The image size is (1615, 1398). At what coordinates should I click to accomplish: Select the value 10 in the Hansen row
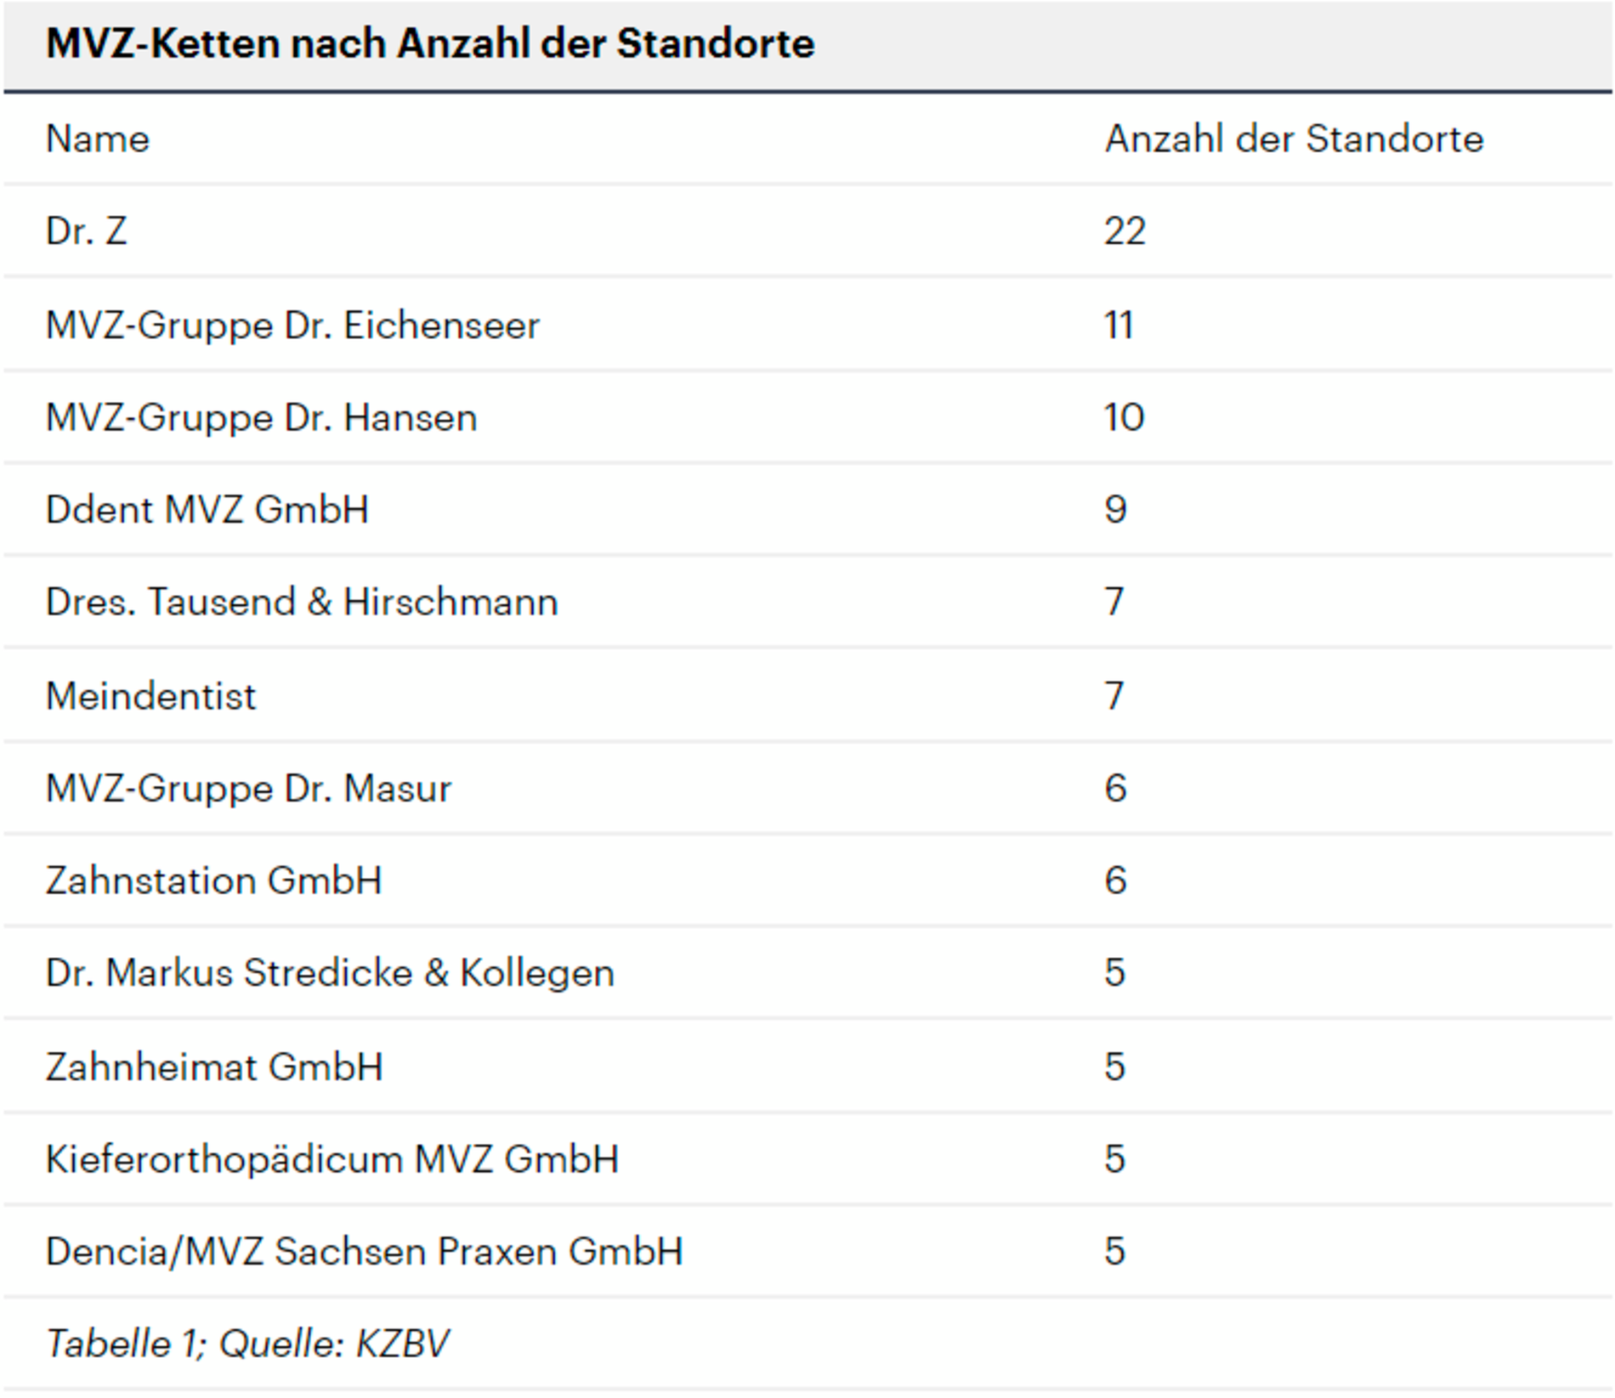pyautogui.click(x=1124, y=418)
